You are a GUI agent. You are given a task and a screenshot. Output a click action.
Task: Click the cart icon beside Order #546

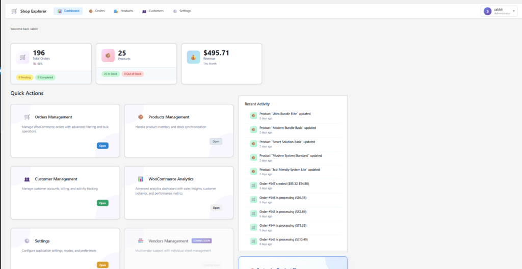click(253, 199)
